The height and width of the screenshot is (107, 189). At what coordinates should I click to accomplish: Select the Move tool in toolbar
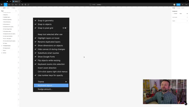click(x=5, y=5)
